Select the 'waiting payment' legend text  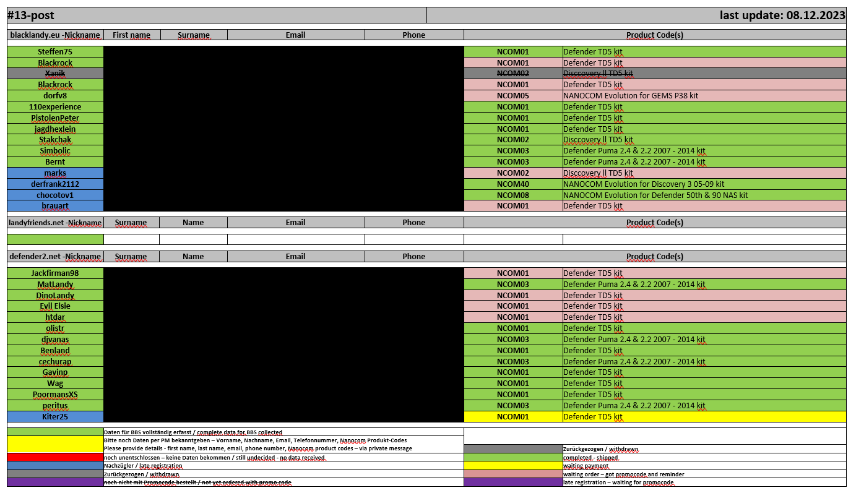click(x=586, y=466)
